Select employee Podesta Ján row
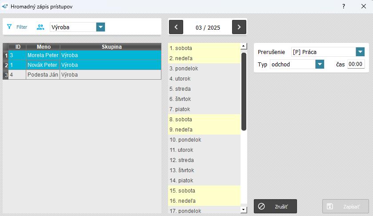 tap(43, 75)
